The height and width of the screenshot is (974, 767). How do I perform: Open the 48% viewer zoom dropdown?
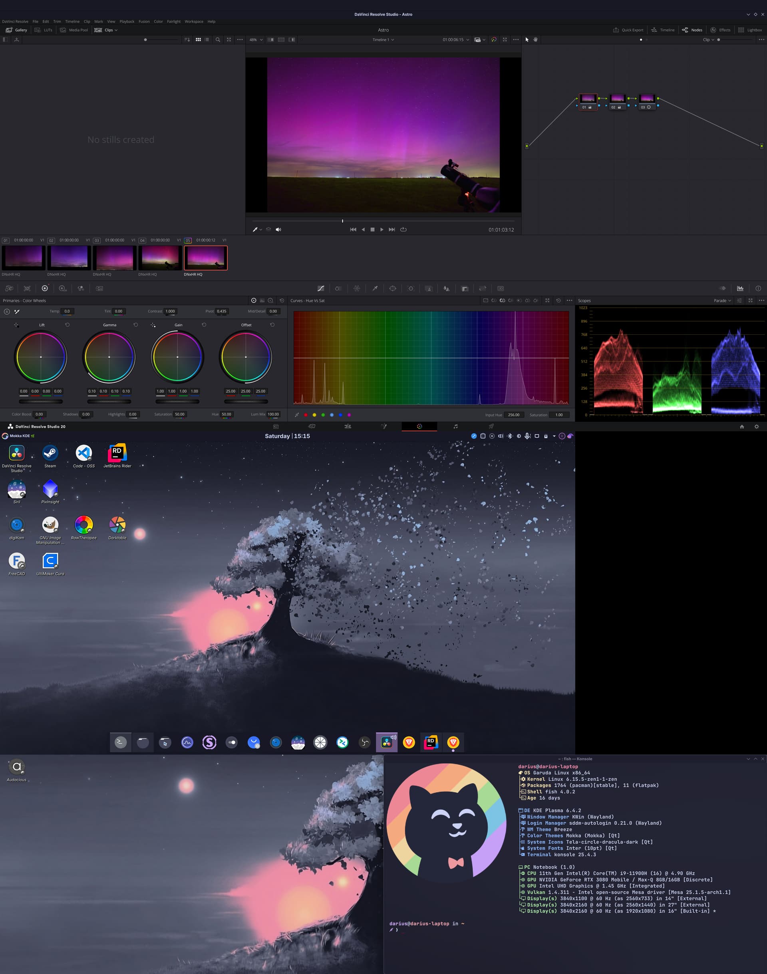[x=256, y=40]
